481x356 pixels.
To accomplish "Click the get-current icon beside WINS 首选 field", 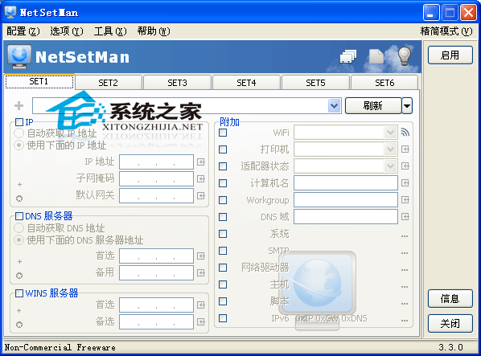I will tap(201, 305).
